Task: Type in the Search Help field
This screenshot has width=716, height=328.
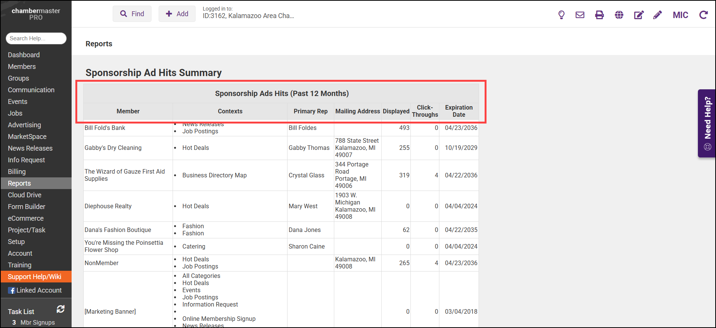Action: click(x=36, y=38)
